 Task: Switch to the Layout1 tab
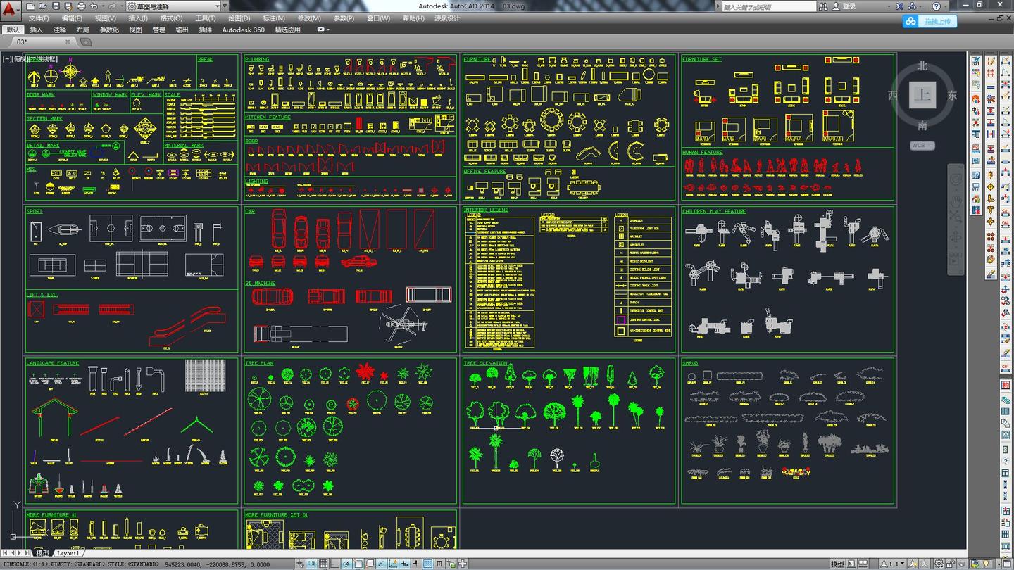click(x=68, y=553)
